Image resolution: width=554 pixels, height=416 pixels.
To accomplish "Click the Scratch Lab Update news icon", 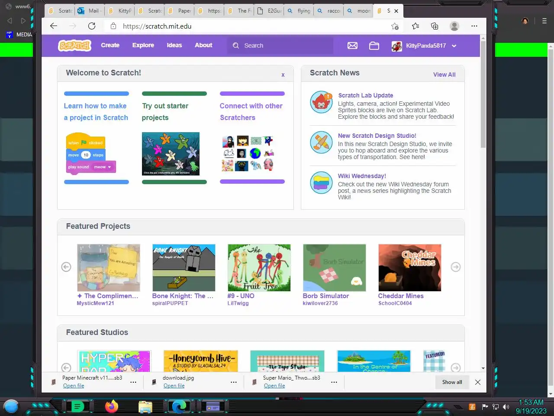I will tap(322, 102).
